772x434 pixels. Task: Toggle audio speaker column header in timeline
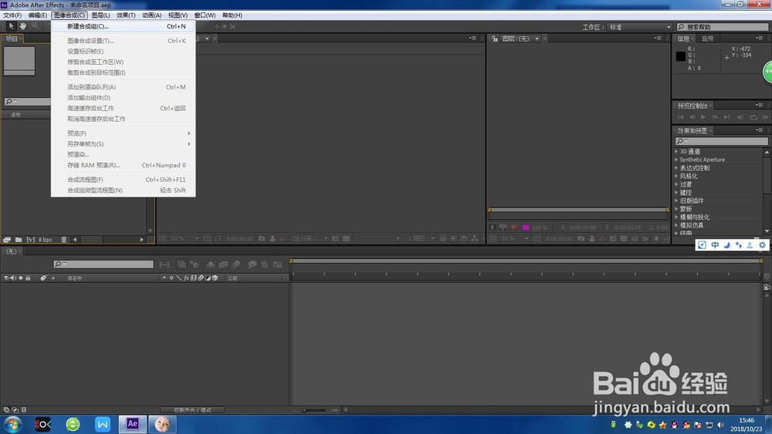coord(13,278)
